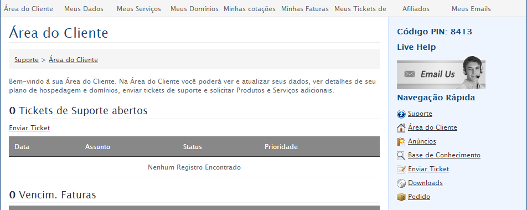
Task: Click the box icon beside Pedido
Action: coord(401,197)
